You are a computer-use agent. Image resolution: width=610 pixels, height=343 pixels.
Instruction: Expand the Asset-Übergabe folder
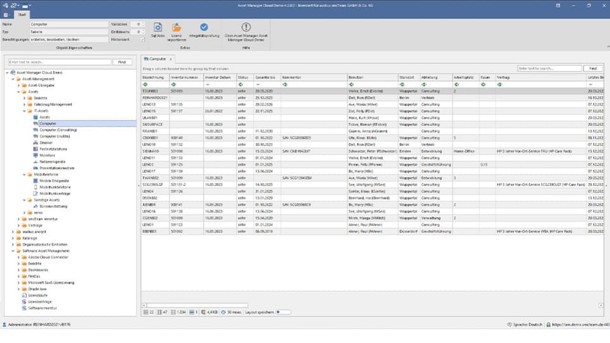[18, 85]
